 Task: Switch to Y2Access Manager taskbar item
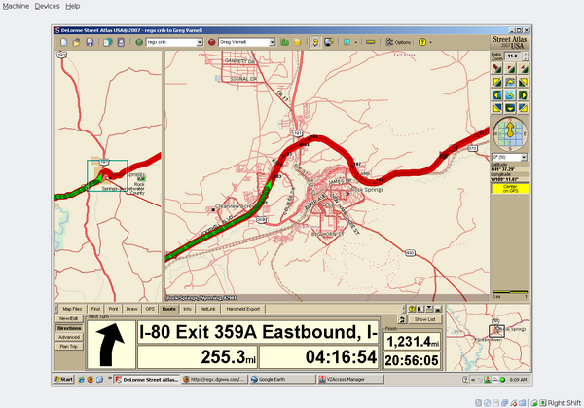pos(350,380)
